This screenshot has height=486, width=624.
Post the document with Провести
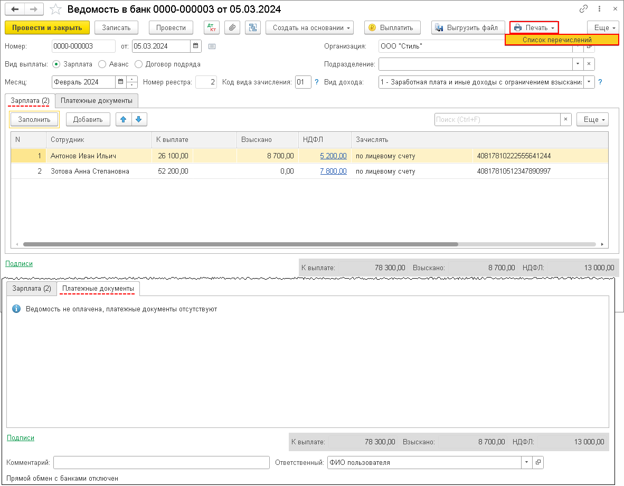coord(171,27)
